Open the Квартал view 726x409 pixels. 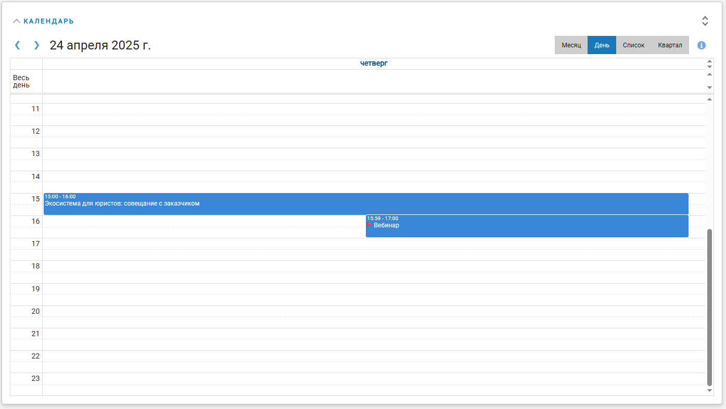[670, 45]
